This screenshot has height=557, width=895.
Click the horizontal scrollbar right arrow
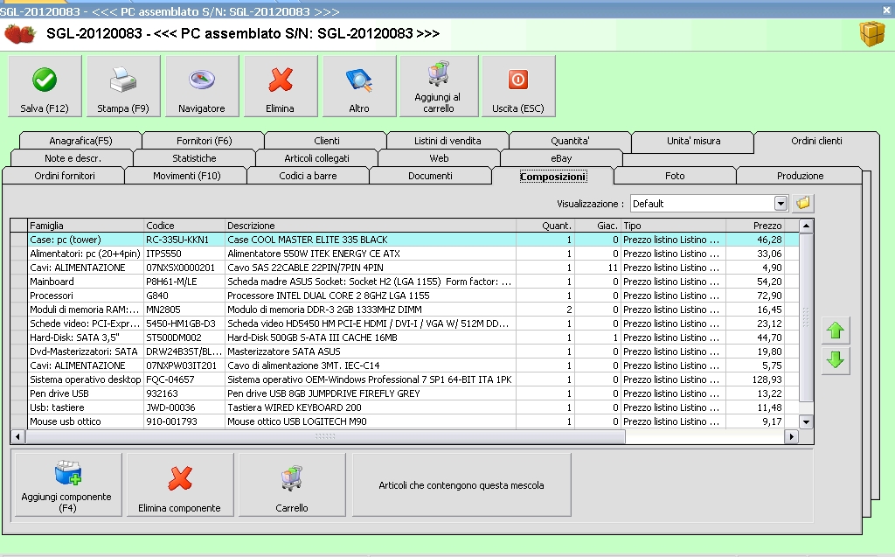point(791,437)
